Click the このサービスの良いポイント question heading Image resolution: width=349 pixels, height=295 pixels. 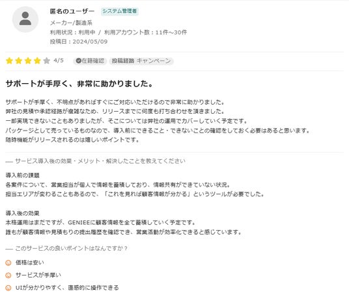click(71, 248)
